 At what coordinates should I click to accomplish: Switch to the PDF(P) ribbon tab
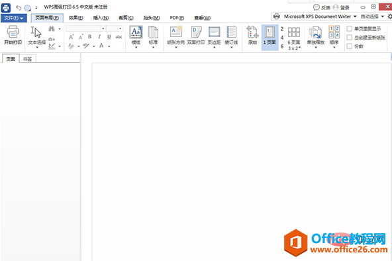pyautogui.click(x=177, y=18)
